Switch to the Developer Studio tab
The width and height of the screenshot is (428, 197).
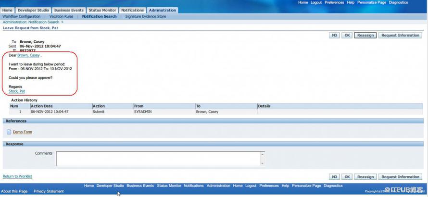tap(33, 10)
